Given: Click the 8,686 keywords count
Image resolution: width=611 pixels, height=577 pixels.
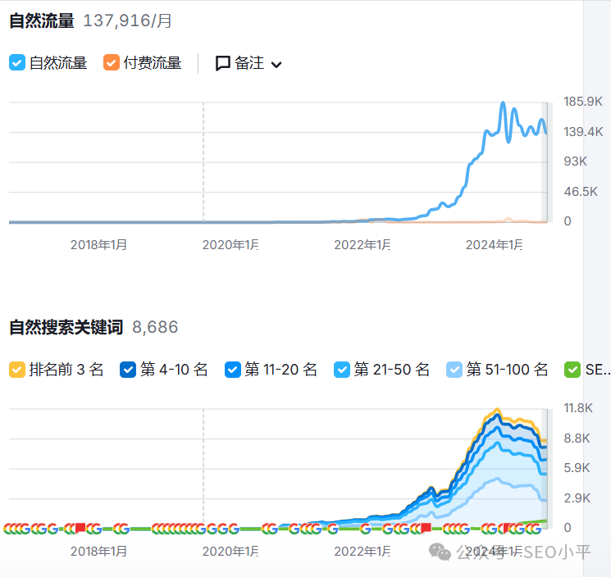Looking at the screenshot, I should [155, 328].
